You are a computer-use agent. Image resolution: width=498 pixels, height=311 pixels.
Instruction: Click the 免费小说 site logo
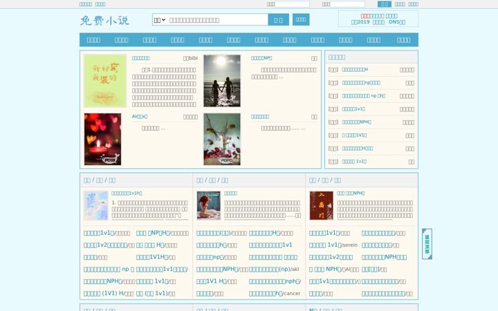[104, 20]
